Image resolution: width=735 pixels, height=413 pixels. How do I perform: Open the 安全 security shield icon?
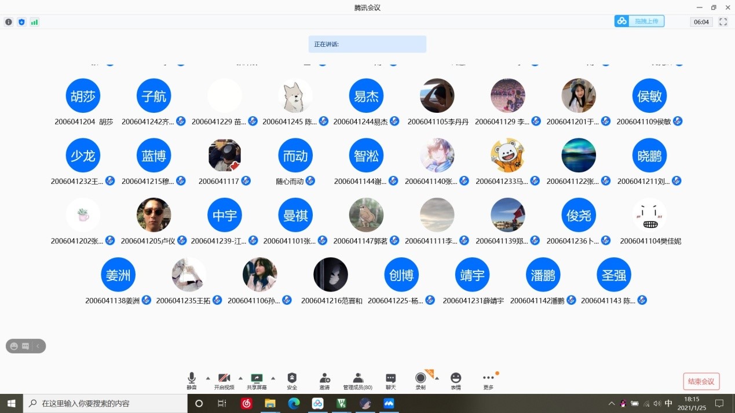[x=292, y=380]
